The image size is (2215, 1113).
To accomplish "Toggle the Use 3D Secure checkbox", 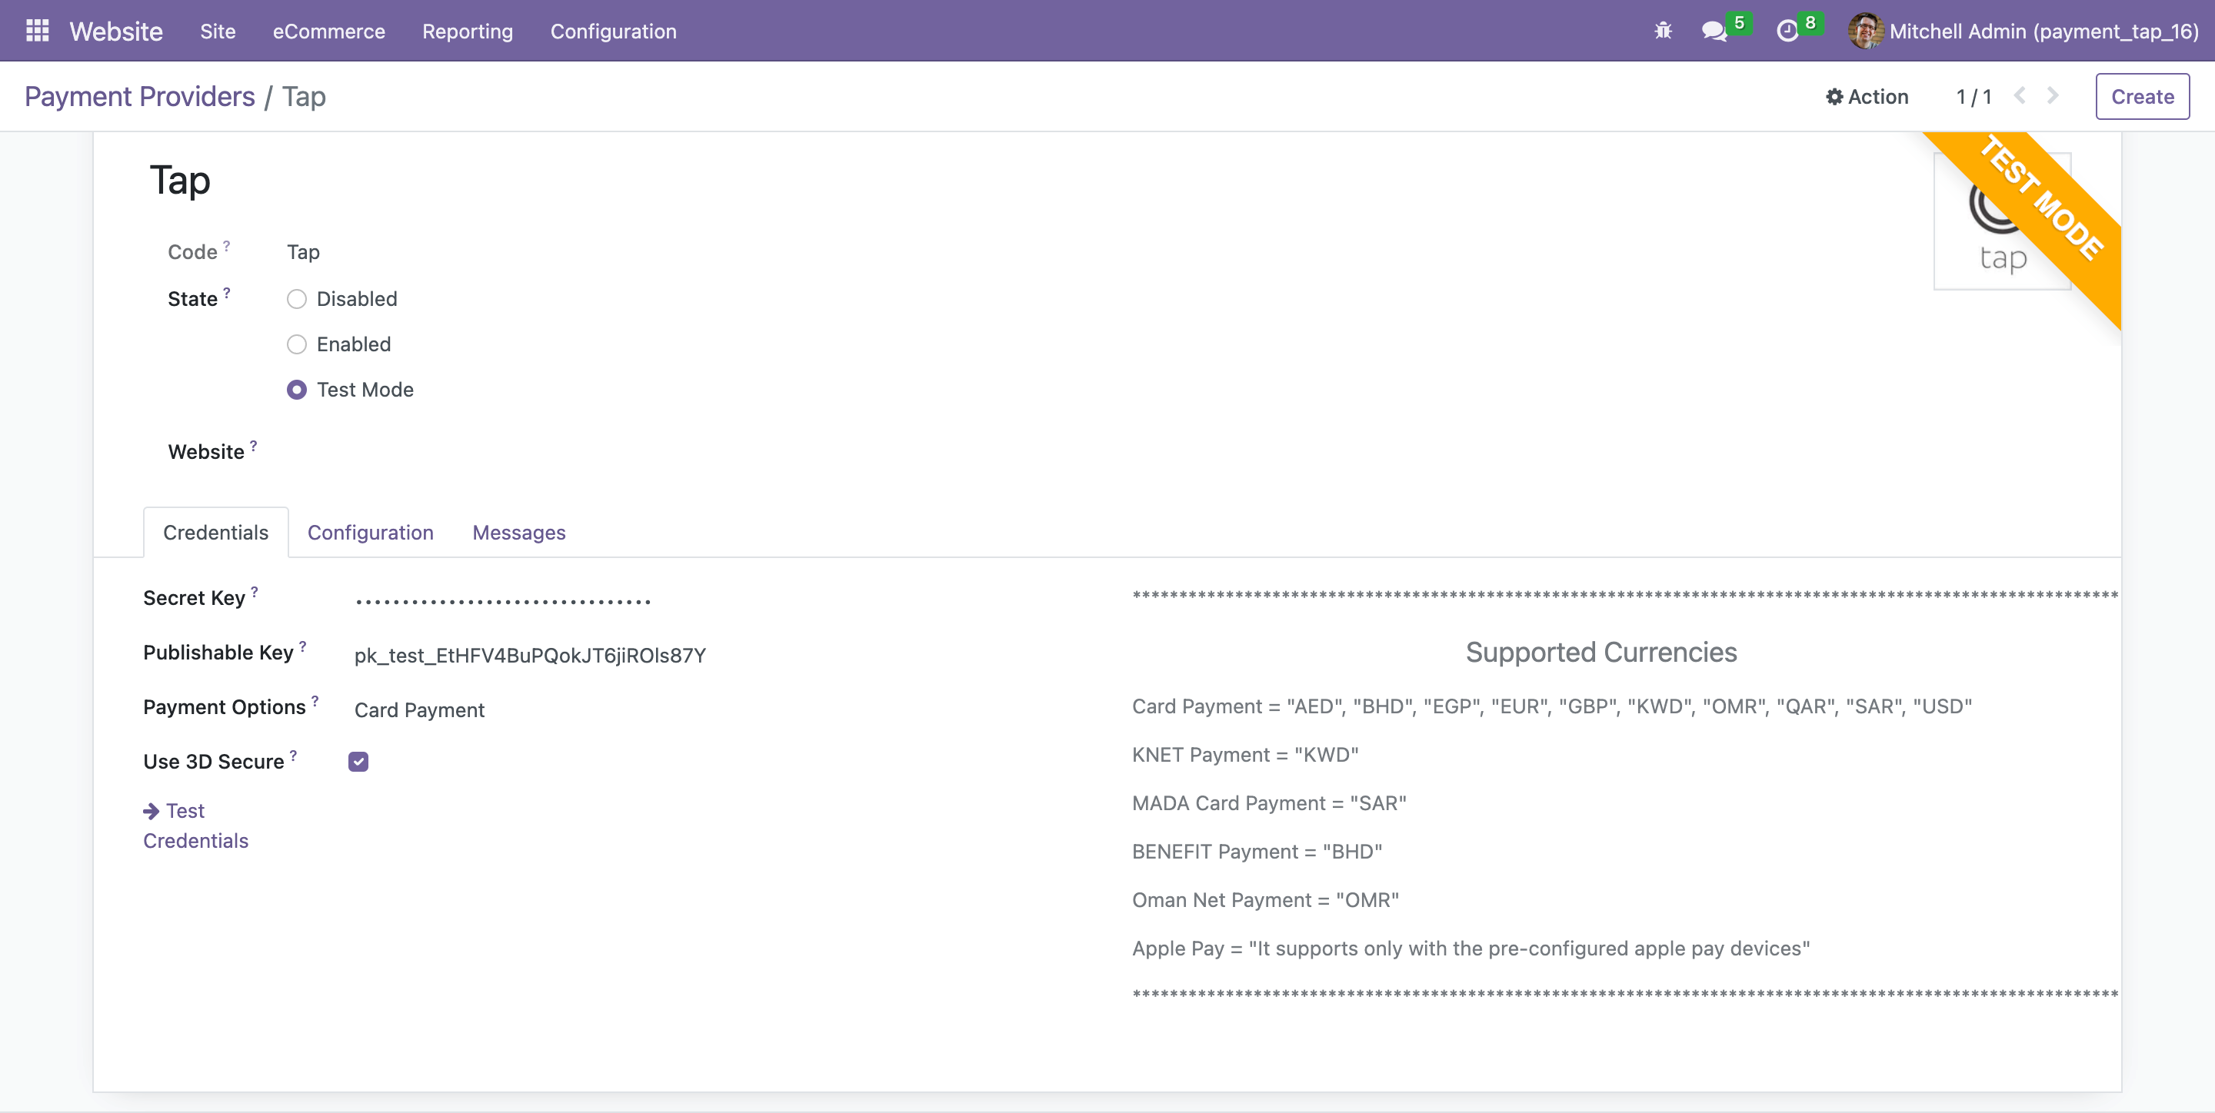I will coord(358,762).
